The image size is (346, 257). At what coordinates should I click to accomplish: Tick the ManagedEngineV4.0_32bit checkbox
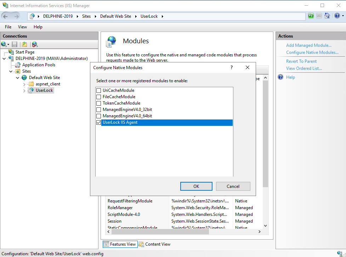(99, 110)
